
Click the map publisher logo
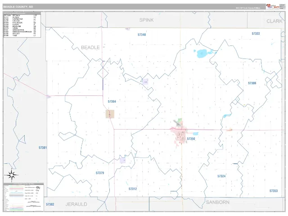tap(272, 7)
